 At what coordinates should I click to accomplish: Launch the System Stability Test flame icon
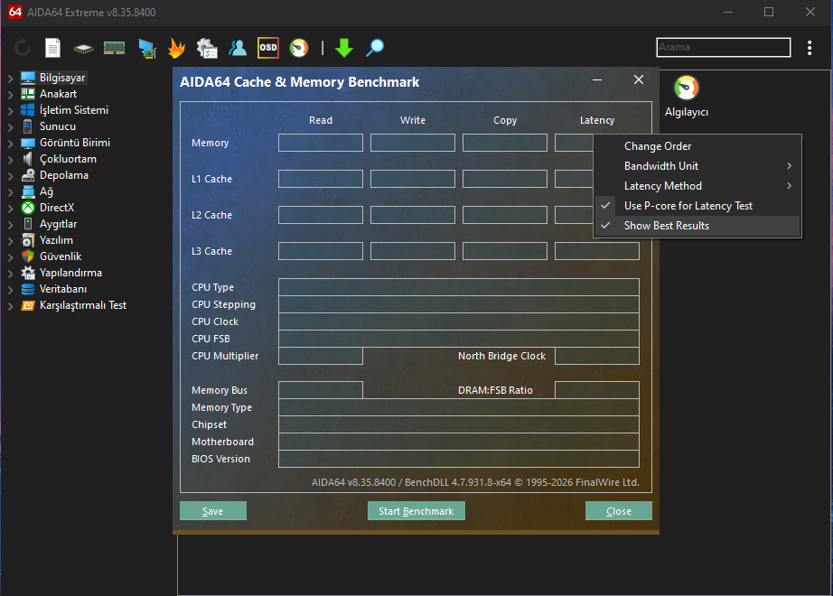176,48
